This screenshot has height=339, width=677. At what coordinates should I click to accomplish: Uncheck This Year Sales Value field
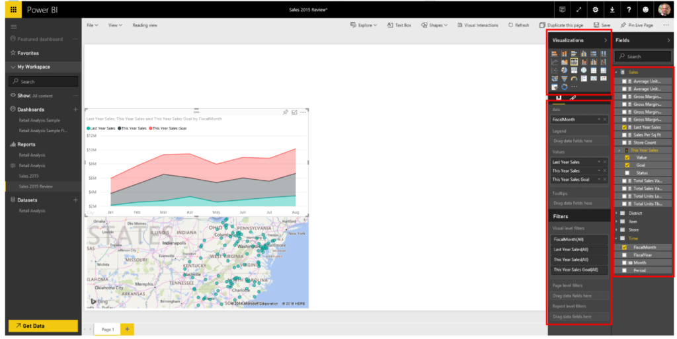click(627, 157)
